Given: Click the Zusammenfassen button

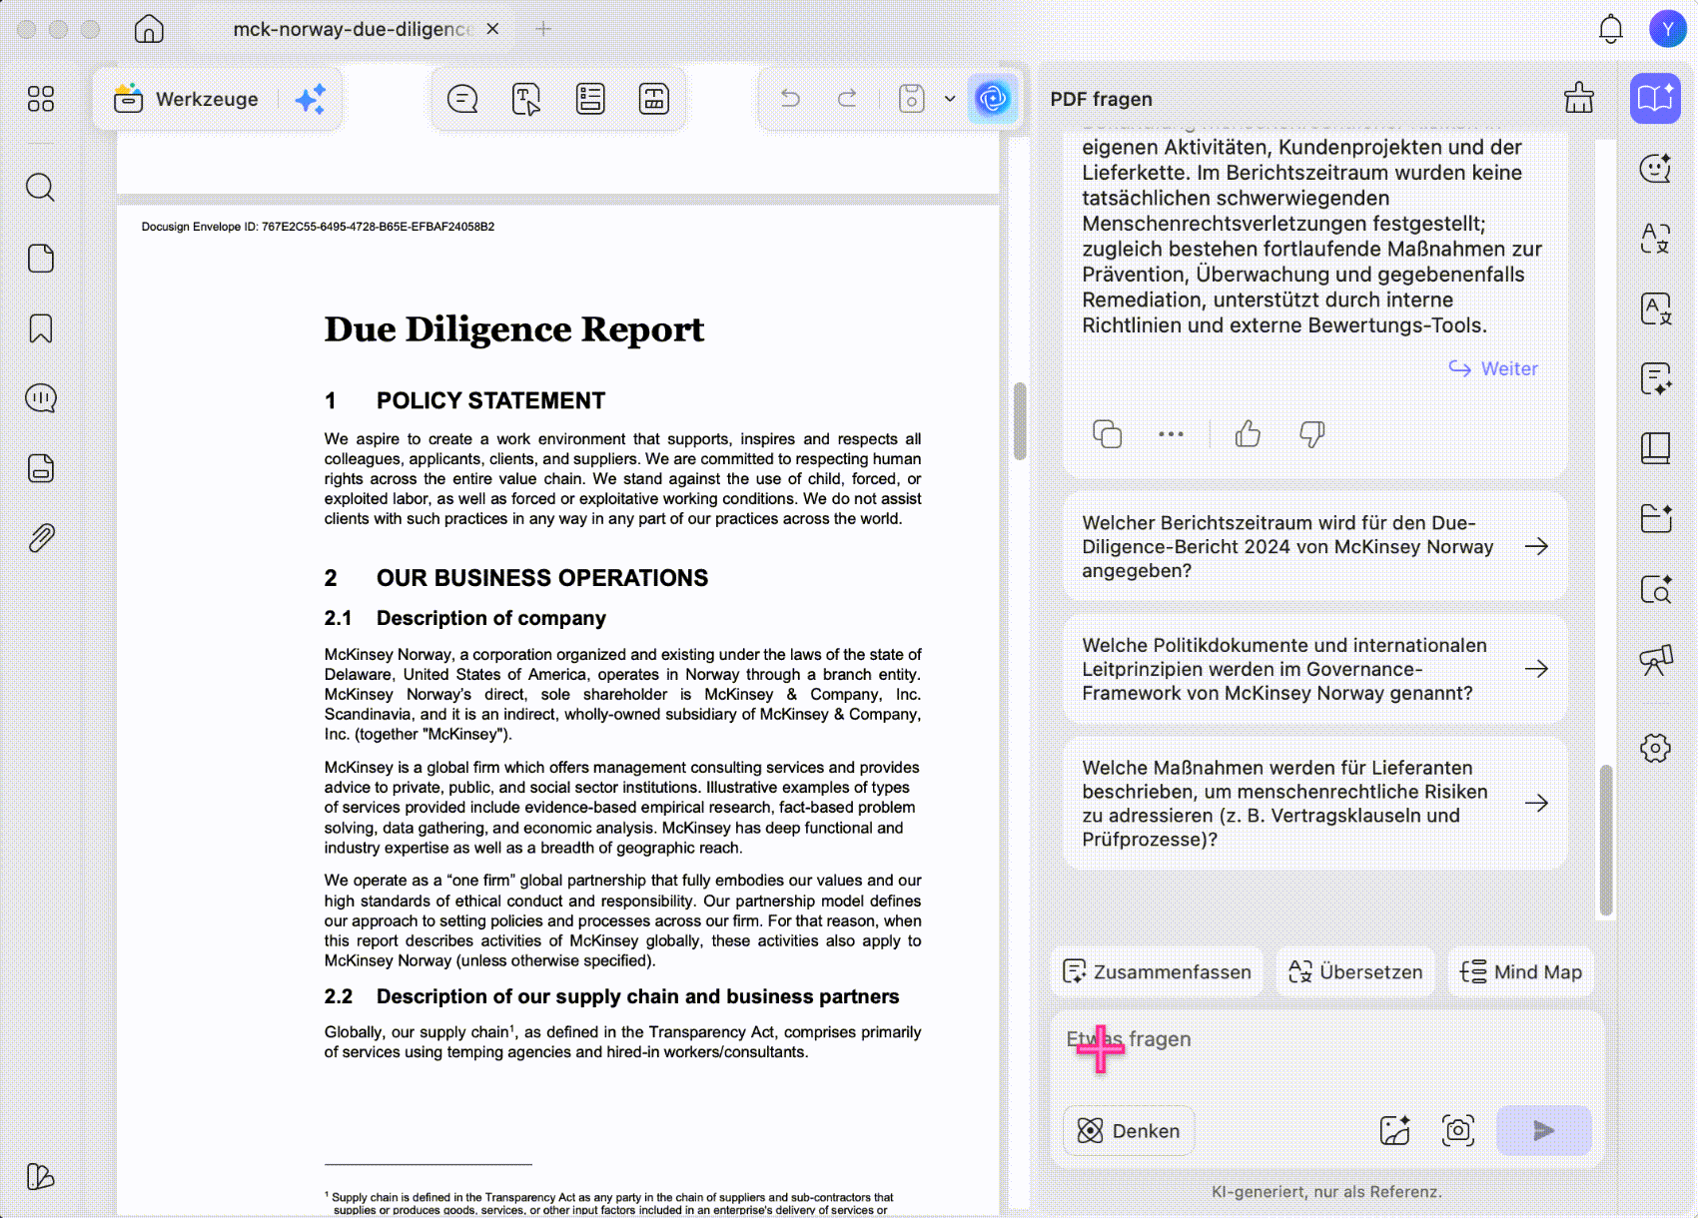Looking at the screenshot, I should pos(1157,971).
